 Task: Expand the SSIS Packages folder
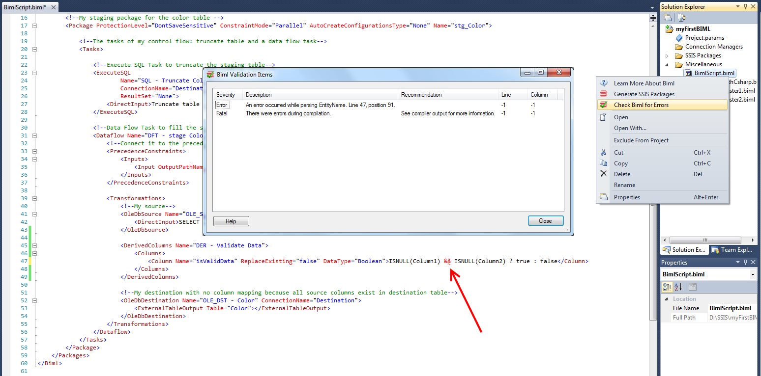point(667,55)
